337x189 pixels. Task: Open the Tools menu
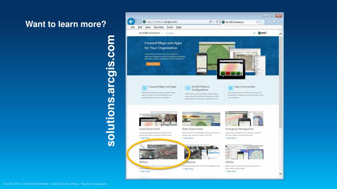click(170, 27)
